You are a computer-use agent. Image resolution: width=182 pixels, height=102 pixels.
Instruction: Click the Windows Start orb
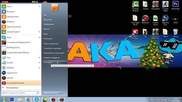coord(3,99)
